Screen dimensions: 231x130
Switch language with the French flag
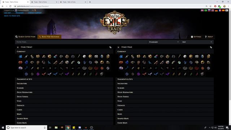point(220,10)
